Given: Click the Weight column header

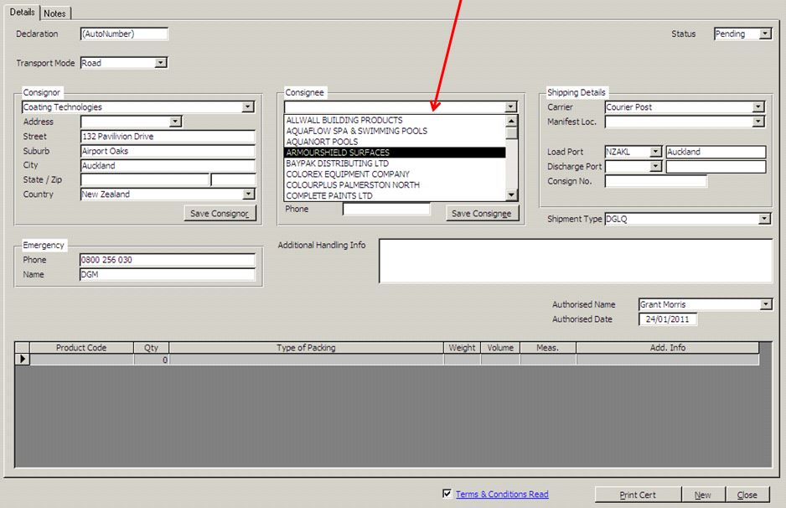Looking at the screenshot, I should (x=463, y=348).
